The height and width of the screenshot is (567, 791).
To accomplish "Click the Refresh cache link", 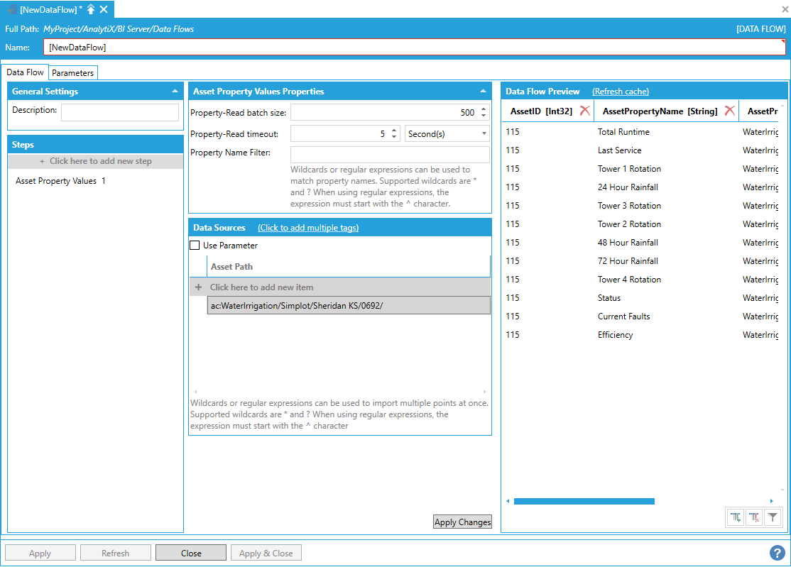I will [620, 92].
